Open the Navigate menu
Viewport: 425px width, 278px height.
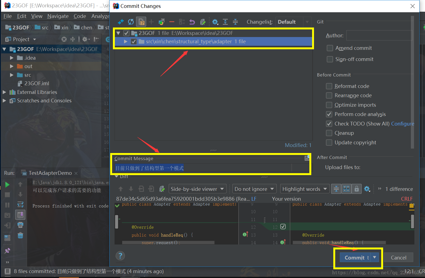pyautogui.click(x=58, y=16)
